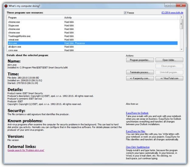The image size is (190, 167).
Task: Open the Kaspersky.com lookup button
Action: click(140, 78)
